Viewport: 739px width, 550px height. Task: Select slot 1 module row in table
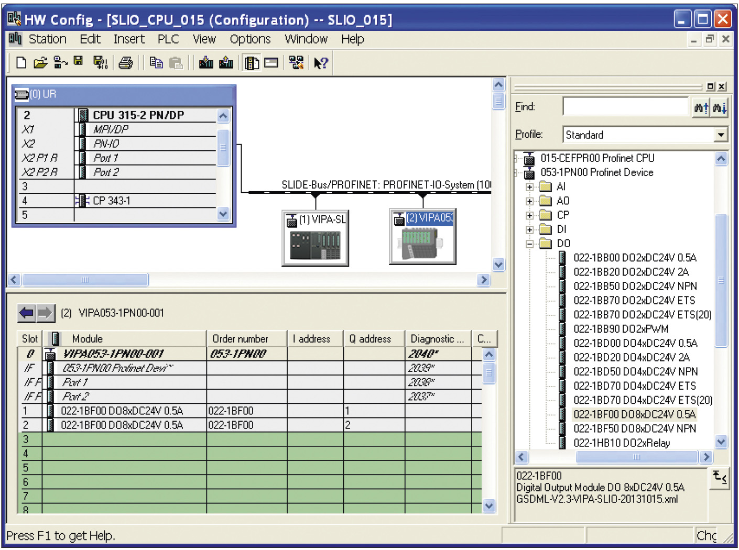pos(250,411)
